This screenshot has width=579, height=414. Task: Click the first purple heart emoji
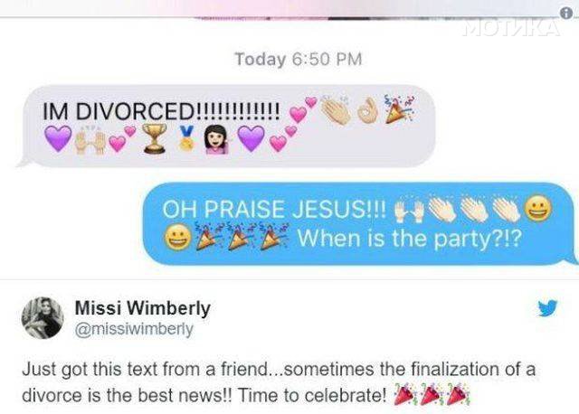pos(58,138)
